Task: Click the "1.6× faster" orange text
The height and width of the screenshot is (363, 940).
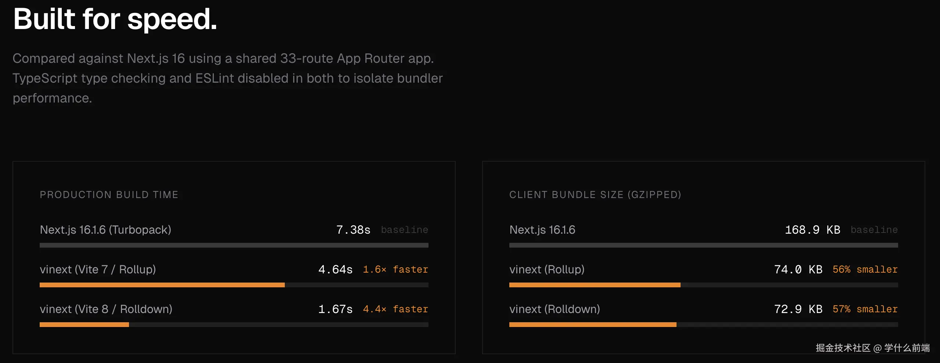Action: [x=395, y=269]
